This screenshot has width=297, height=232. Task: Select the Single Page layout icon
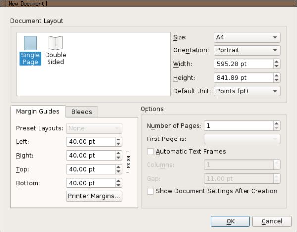[x=30, y=50]
